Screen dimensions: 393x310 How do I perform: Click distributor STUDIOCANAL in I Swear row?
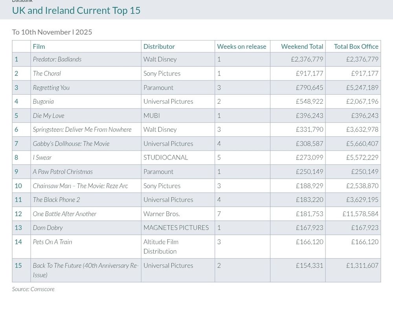coord(166,158)
